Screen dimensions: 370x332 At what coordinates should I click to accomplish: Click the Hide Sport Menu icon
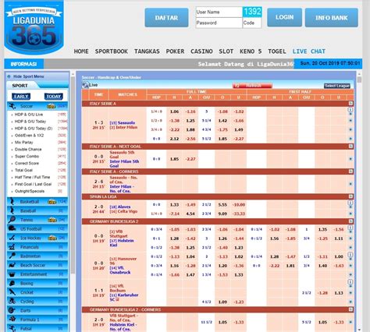tap(9, 76)
